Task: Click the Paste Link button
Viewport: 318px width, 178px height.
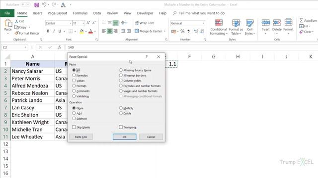Action: tap(81, 137)
